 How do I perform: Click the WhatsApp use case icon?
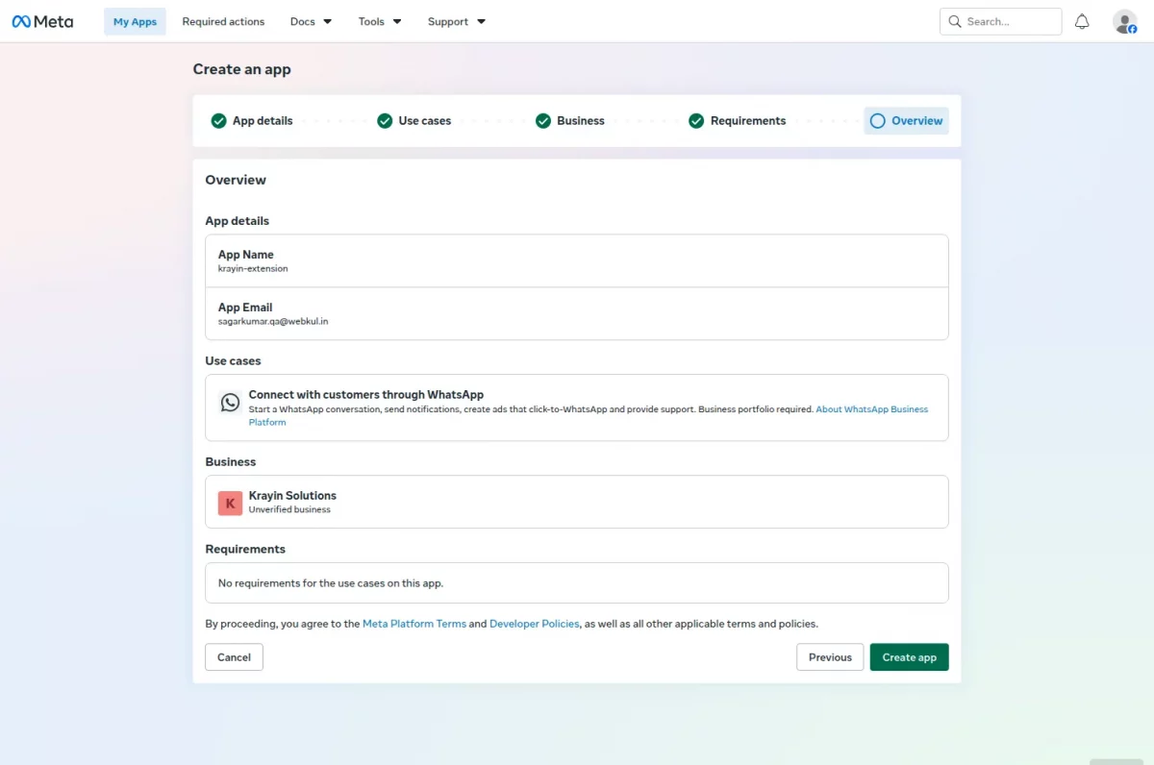click(x=230, y=403)
